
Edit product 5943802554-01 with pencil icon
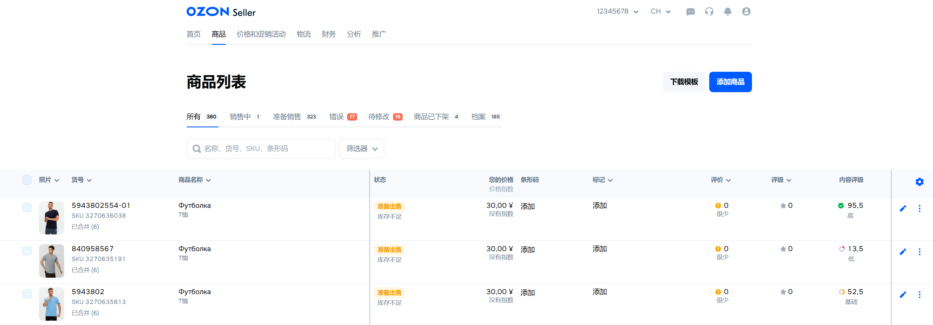coord(903,208)
